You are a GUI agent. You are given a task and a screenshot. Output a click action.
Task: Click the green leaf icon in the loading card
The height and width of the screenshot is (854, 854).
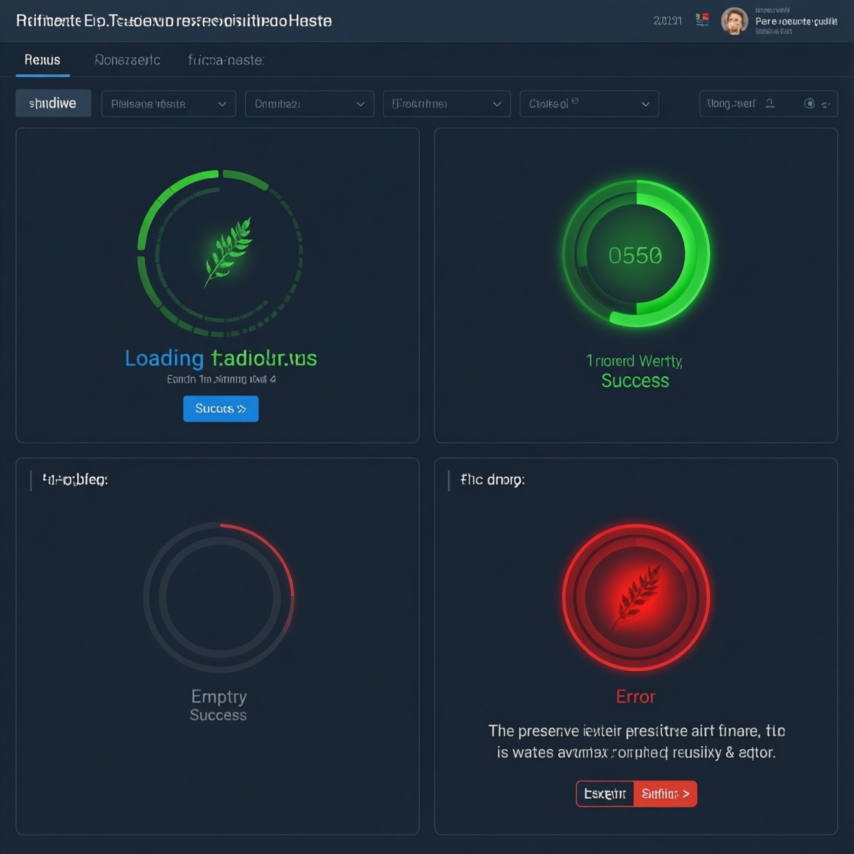[x=228, y=251]
